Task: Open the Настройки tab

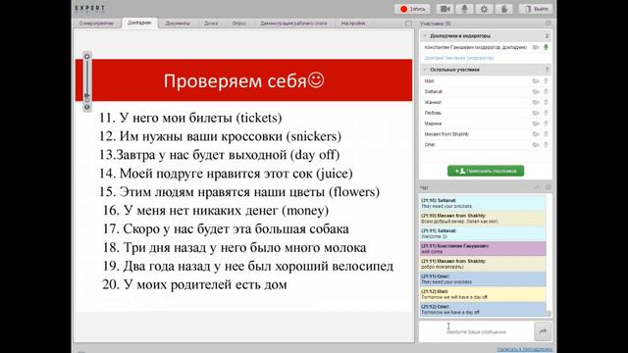Action: point(353,24)
